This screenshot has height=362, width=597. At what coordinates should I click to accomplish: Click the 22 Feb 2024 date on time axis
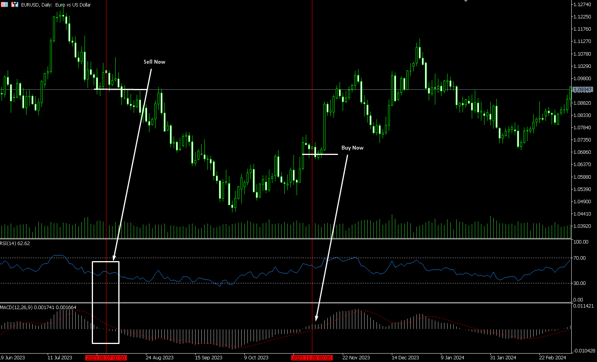coord(552,358)
